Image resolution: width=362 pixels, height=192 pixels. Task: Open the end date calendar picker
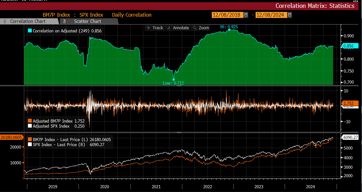pyautogui.click(x=289, y=15)
